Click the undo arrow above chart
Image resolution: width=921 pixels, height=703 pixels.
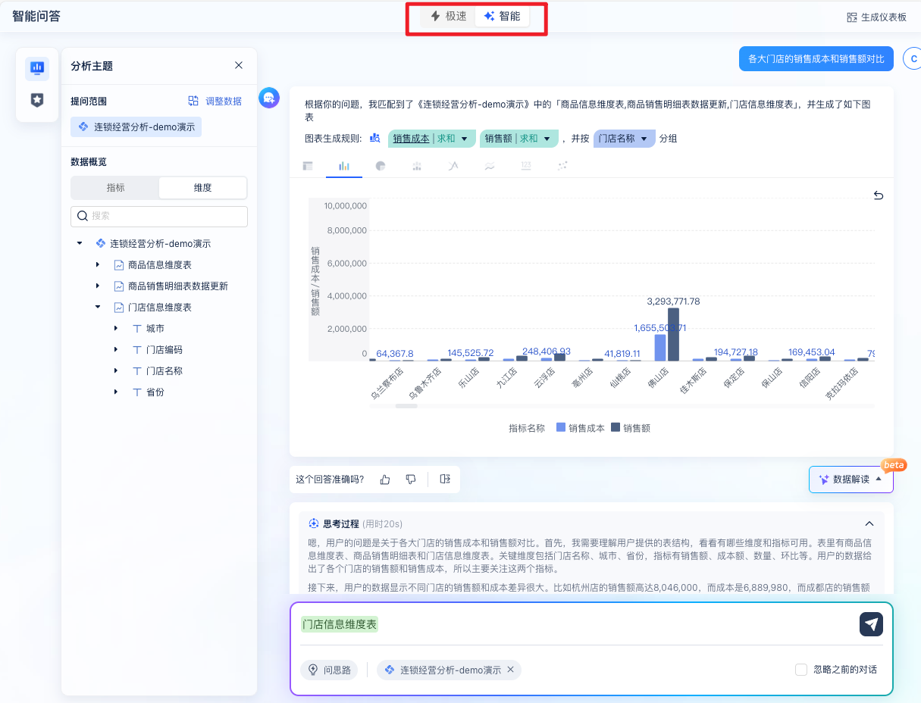879,195
